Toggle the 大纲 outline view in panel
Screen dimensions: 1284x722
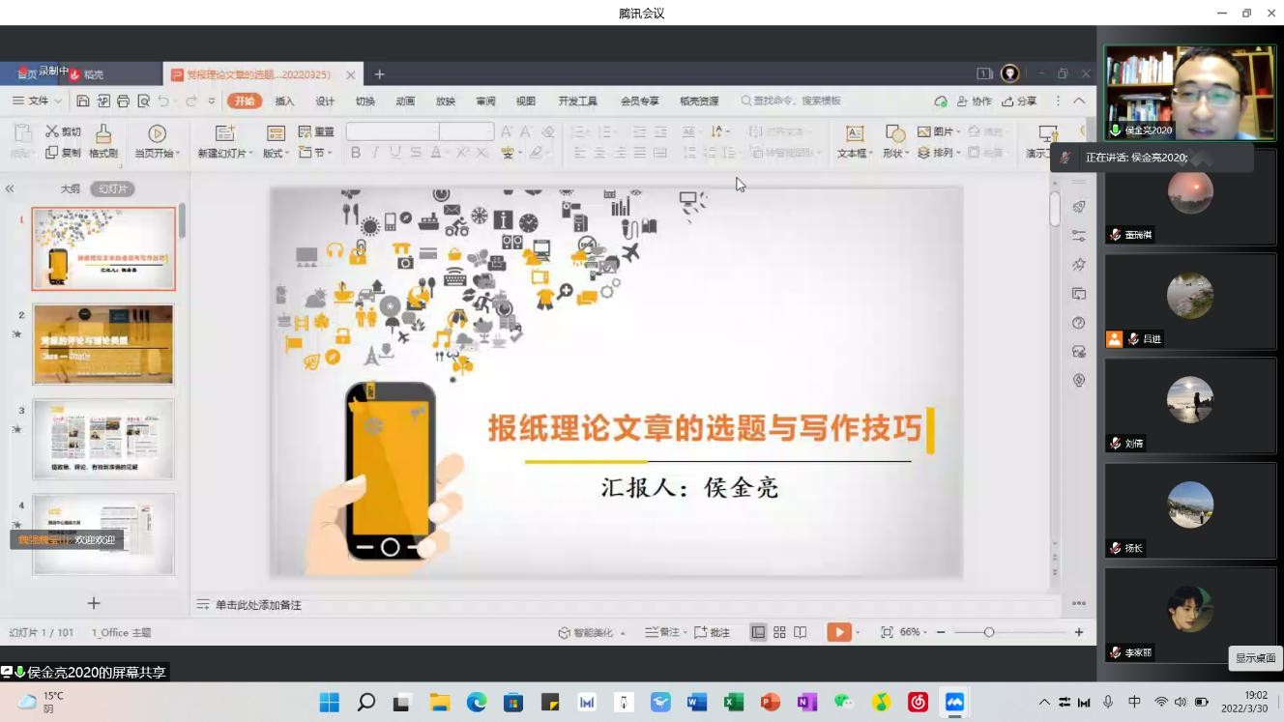(x=71, y=188)
